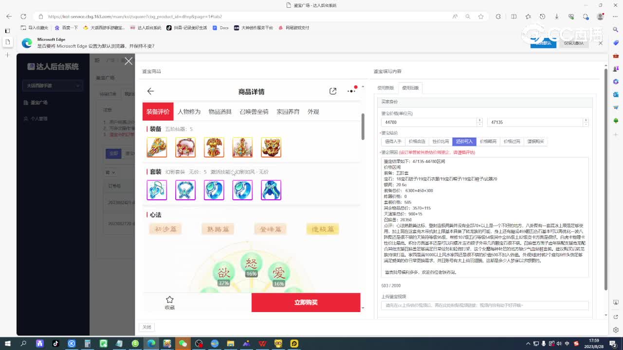
Task: Click the first 套装 item icon
Action: pos(157,190)
